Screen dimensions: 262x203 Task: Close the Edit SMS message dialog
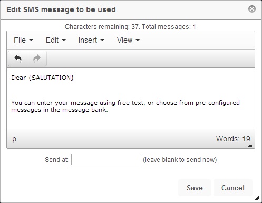coord(252,9)
